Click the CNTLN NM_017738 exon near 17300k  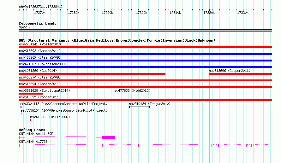[139, 145]
